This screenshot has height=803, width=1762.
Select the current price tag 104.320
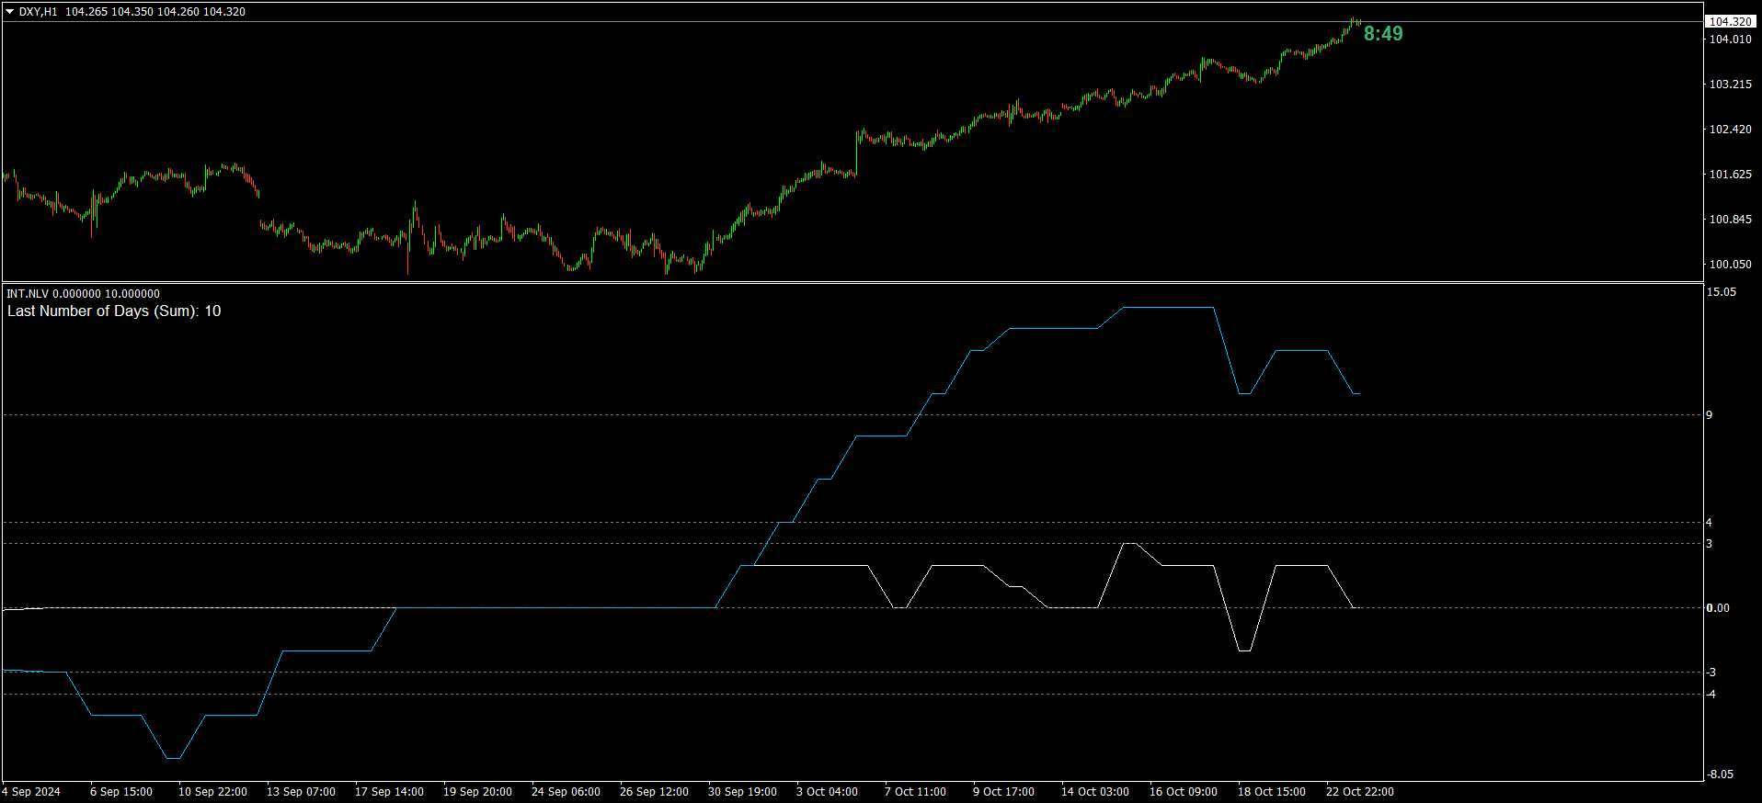coord(1730,21)
